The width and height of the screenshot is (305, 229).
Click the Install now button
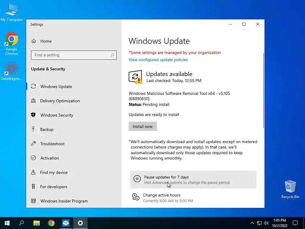point(143,126)
